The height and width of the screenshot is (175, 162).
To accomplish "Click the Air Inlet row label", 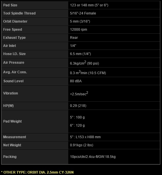I will point(10,46).
